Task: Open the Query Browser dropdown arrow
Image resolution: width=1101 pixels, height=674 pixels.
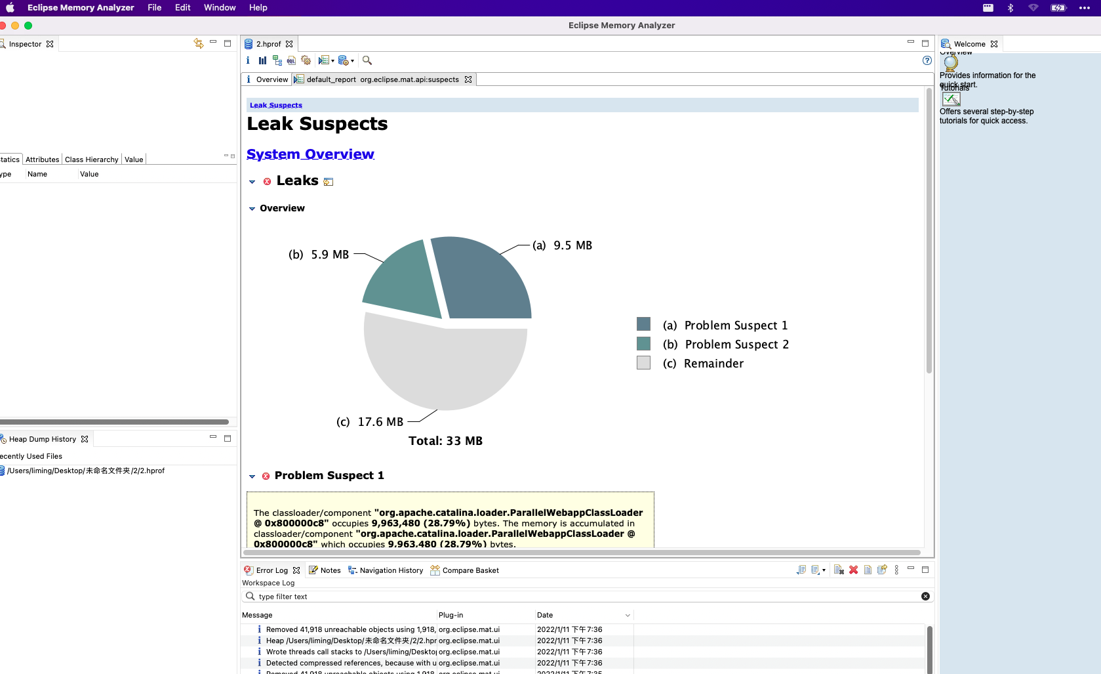Action: [352, 61]
